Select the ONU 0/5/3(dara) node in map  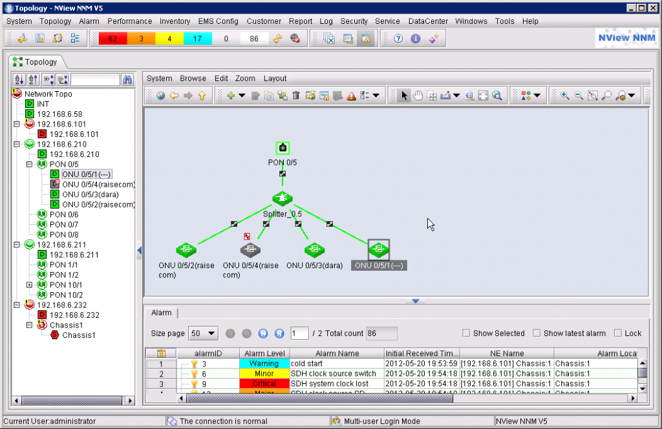click(x=315, y=250)
